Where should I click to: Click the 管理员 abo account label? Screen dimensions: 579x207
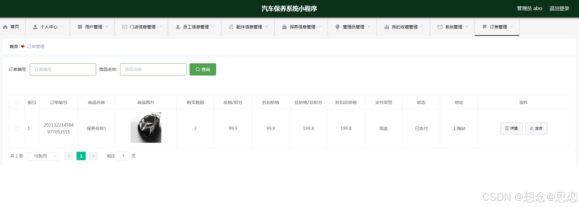click(530, 9)
